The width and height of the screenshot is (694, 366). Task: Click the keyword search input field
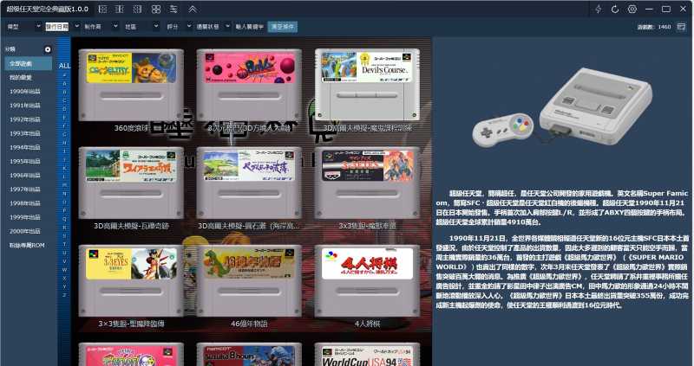250,27
